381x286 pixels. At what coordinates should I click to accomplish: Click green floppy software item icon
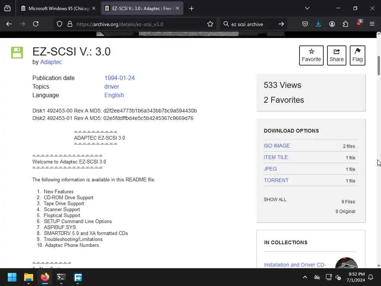click(x=17, y=53)
